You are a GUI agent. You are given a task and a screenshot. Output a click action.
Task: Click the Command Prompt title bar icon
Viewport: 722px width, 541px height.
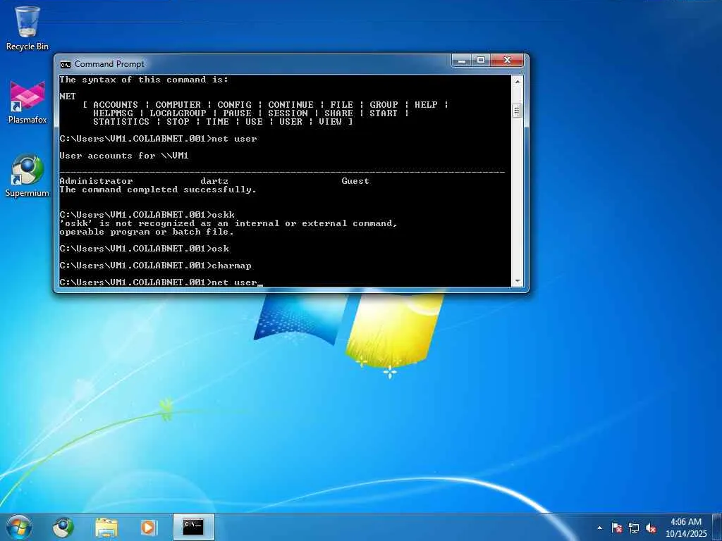(x=66, y=64)
